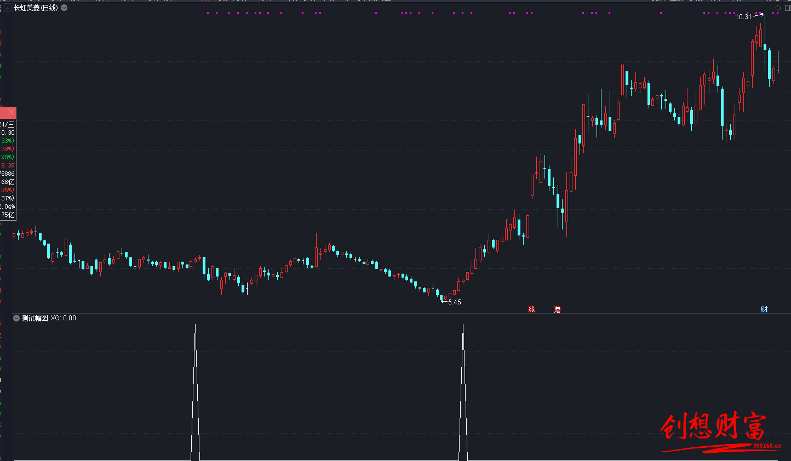This screenshot has height=461, width=791.
Task: Click the red 港 event marker
Action: [557, 309]
